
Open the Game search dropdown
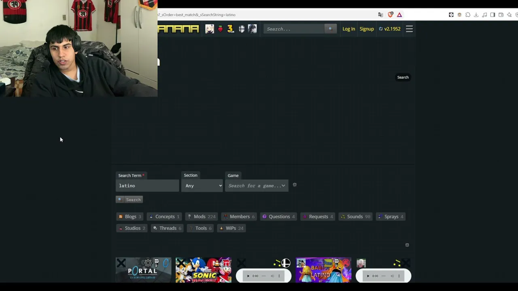(257, 186)
